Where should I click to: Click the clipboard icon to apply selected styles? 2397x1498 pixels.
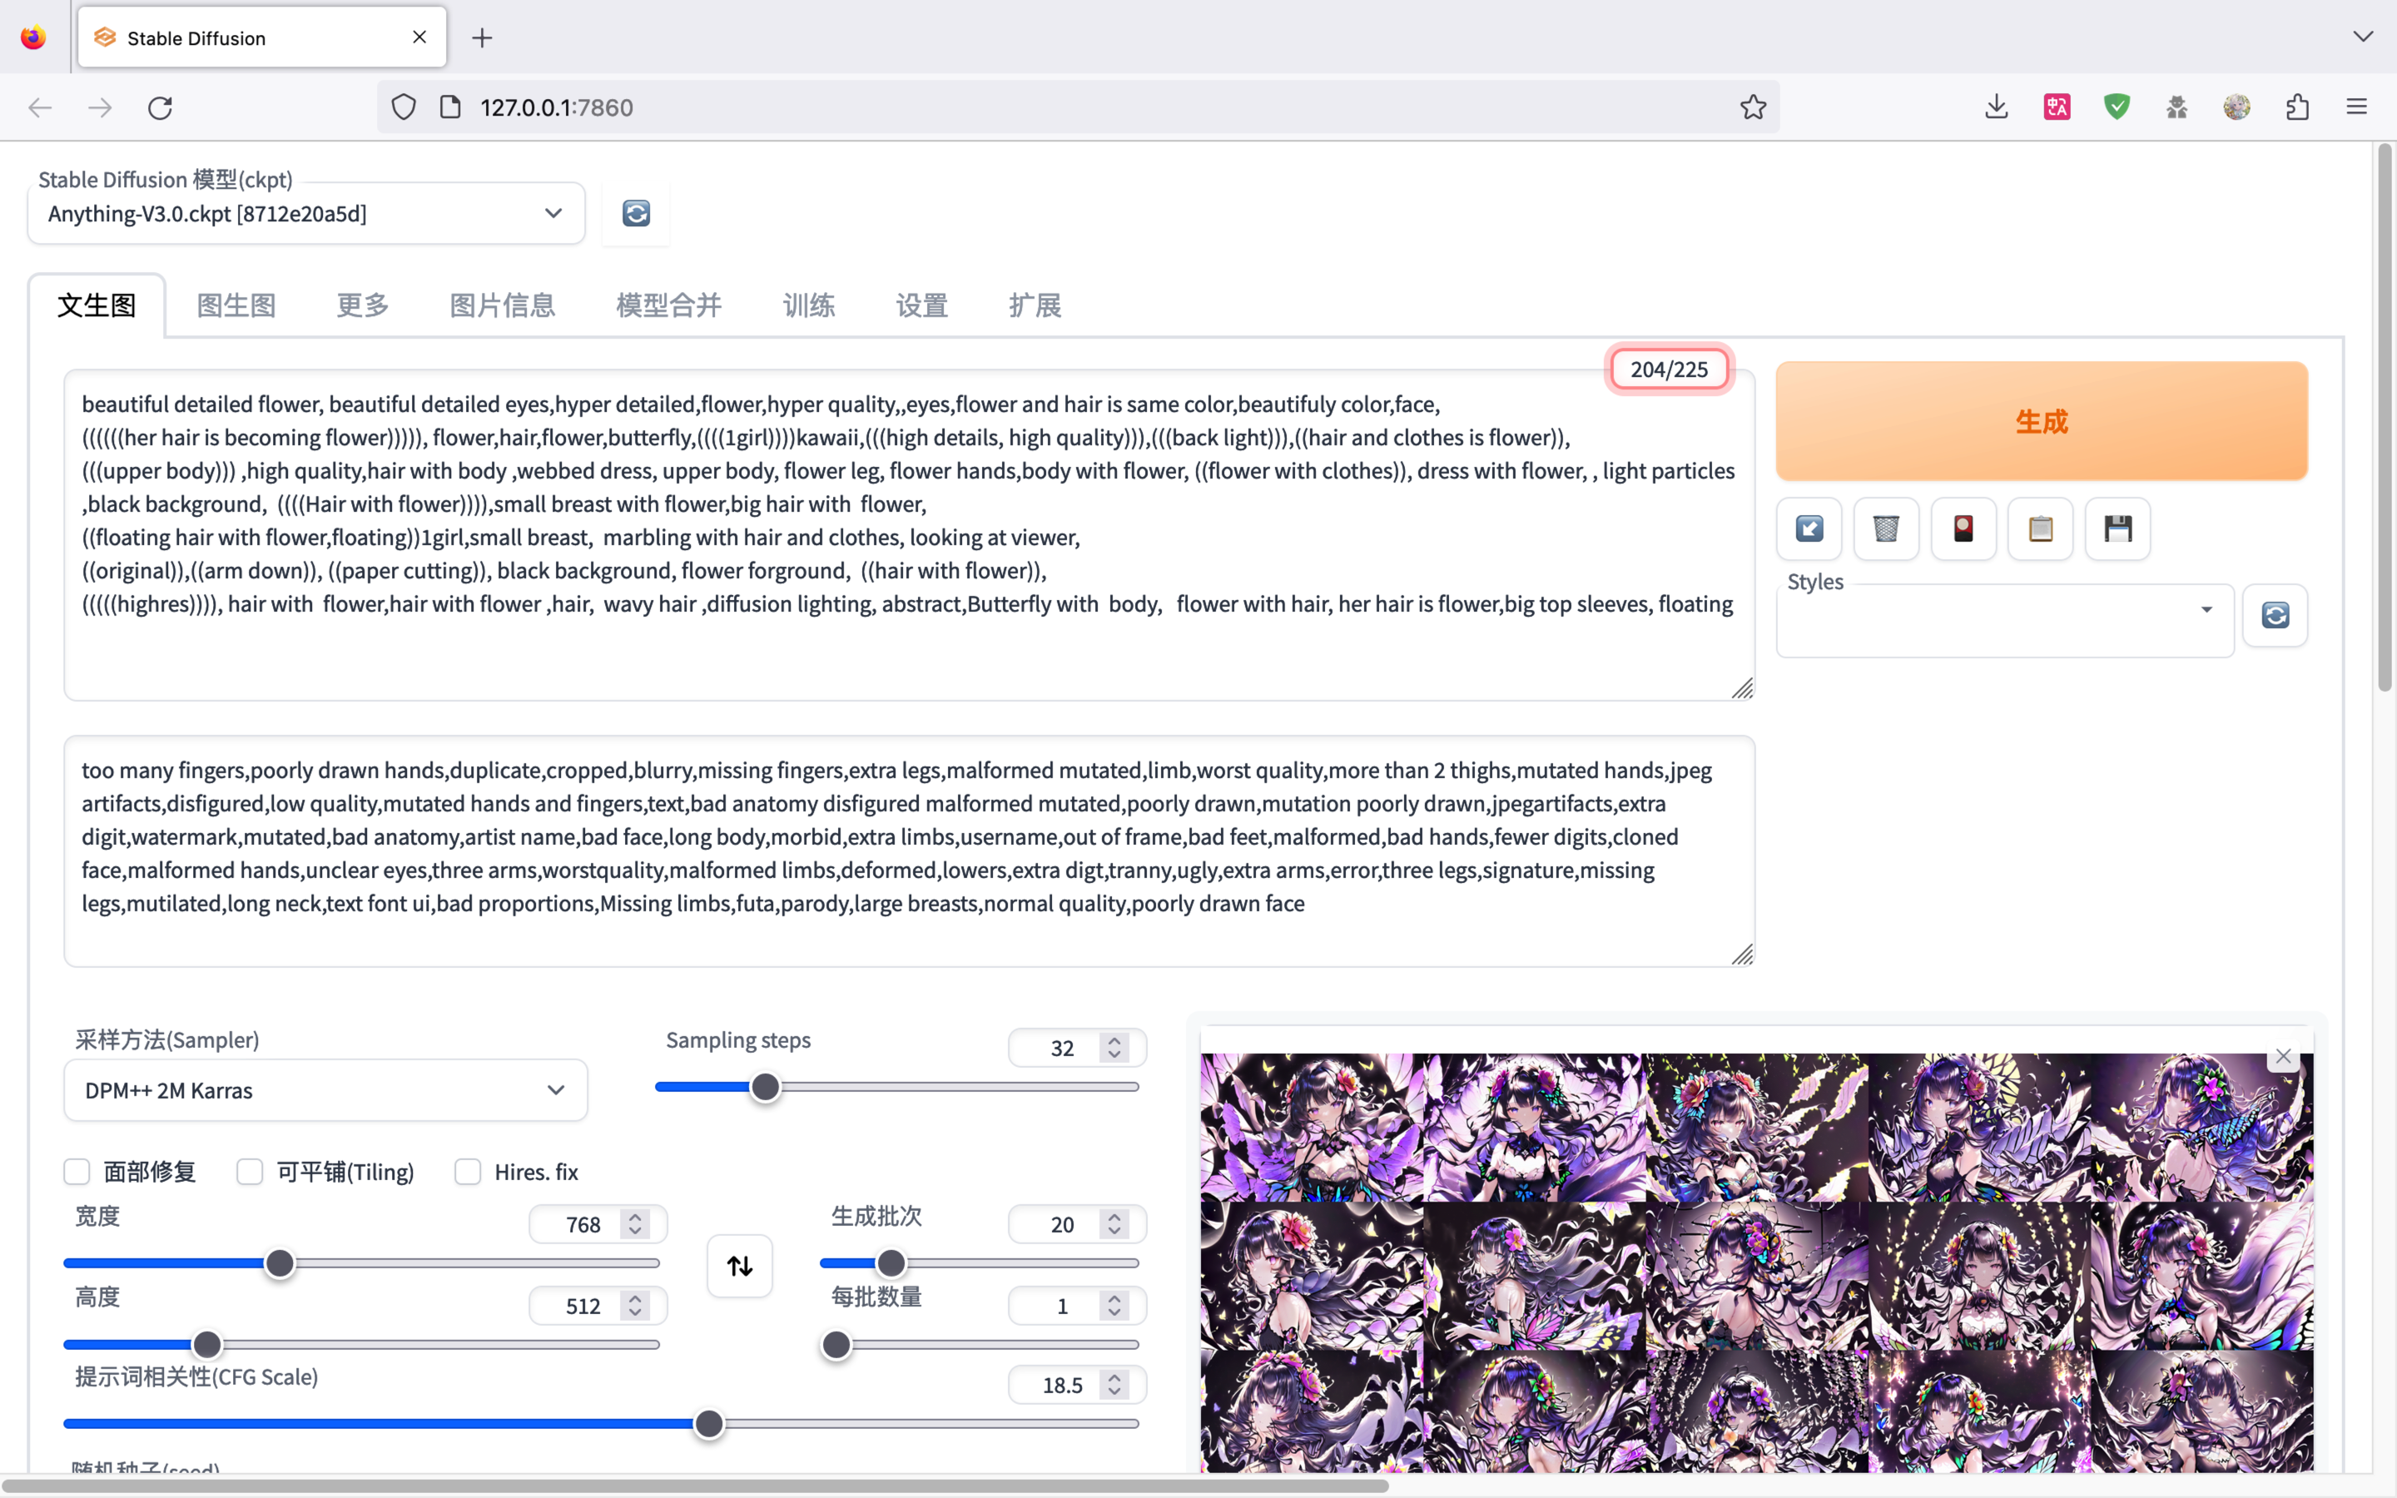pos(2041,529)
